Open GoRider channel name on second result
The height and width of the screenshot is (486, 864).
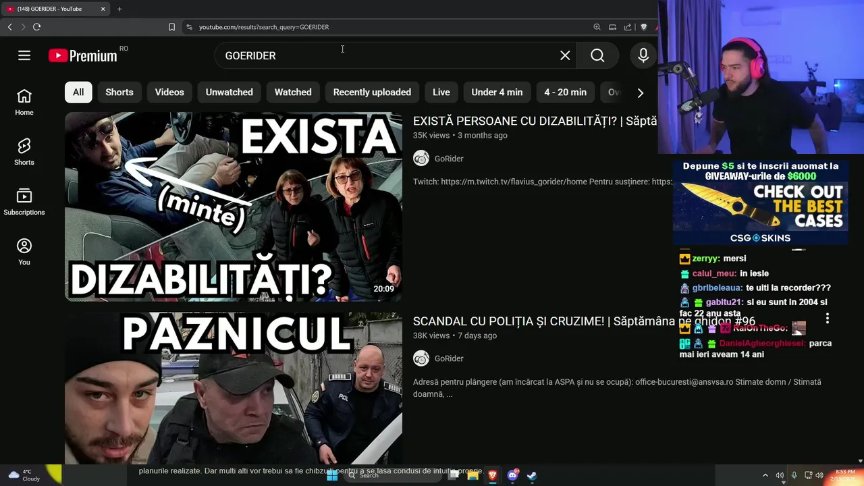[449, 358]
